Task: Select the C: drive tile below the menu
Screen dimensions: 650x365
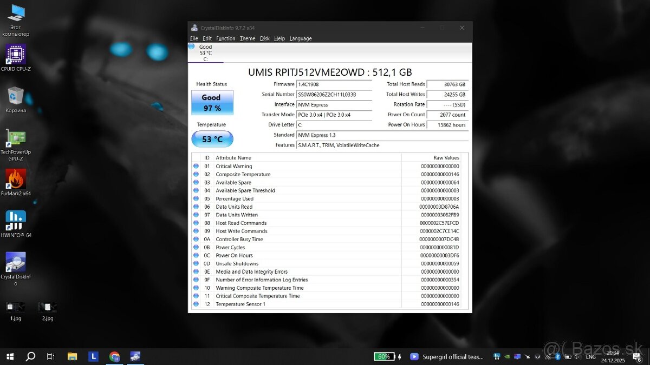Action: [205, 52]
